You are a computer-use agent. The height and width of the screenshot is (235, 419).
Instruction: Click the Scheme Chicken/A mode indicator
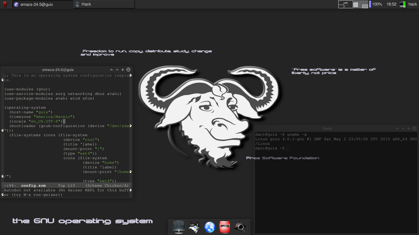click(107, 185)
